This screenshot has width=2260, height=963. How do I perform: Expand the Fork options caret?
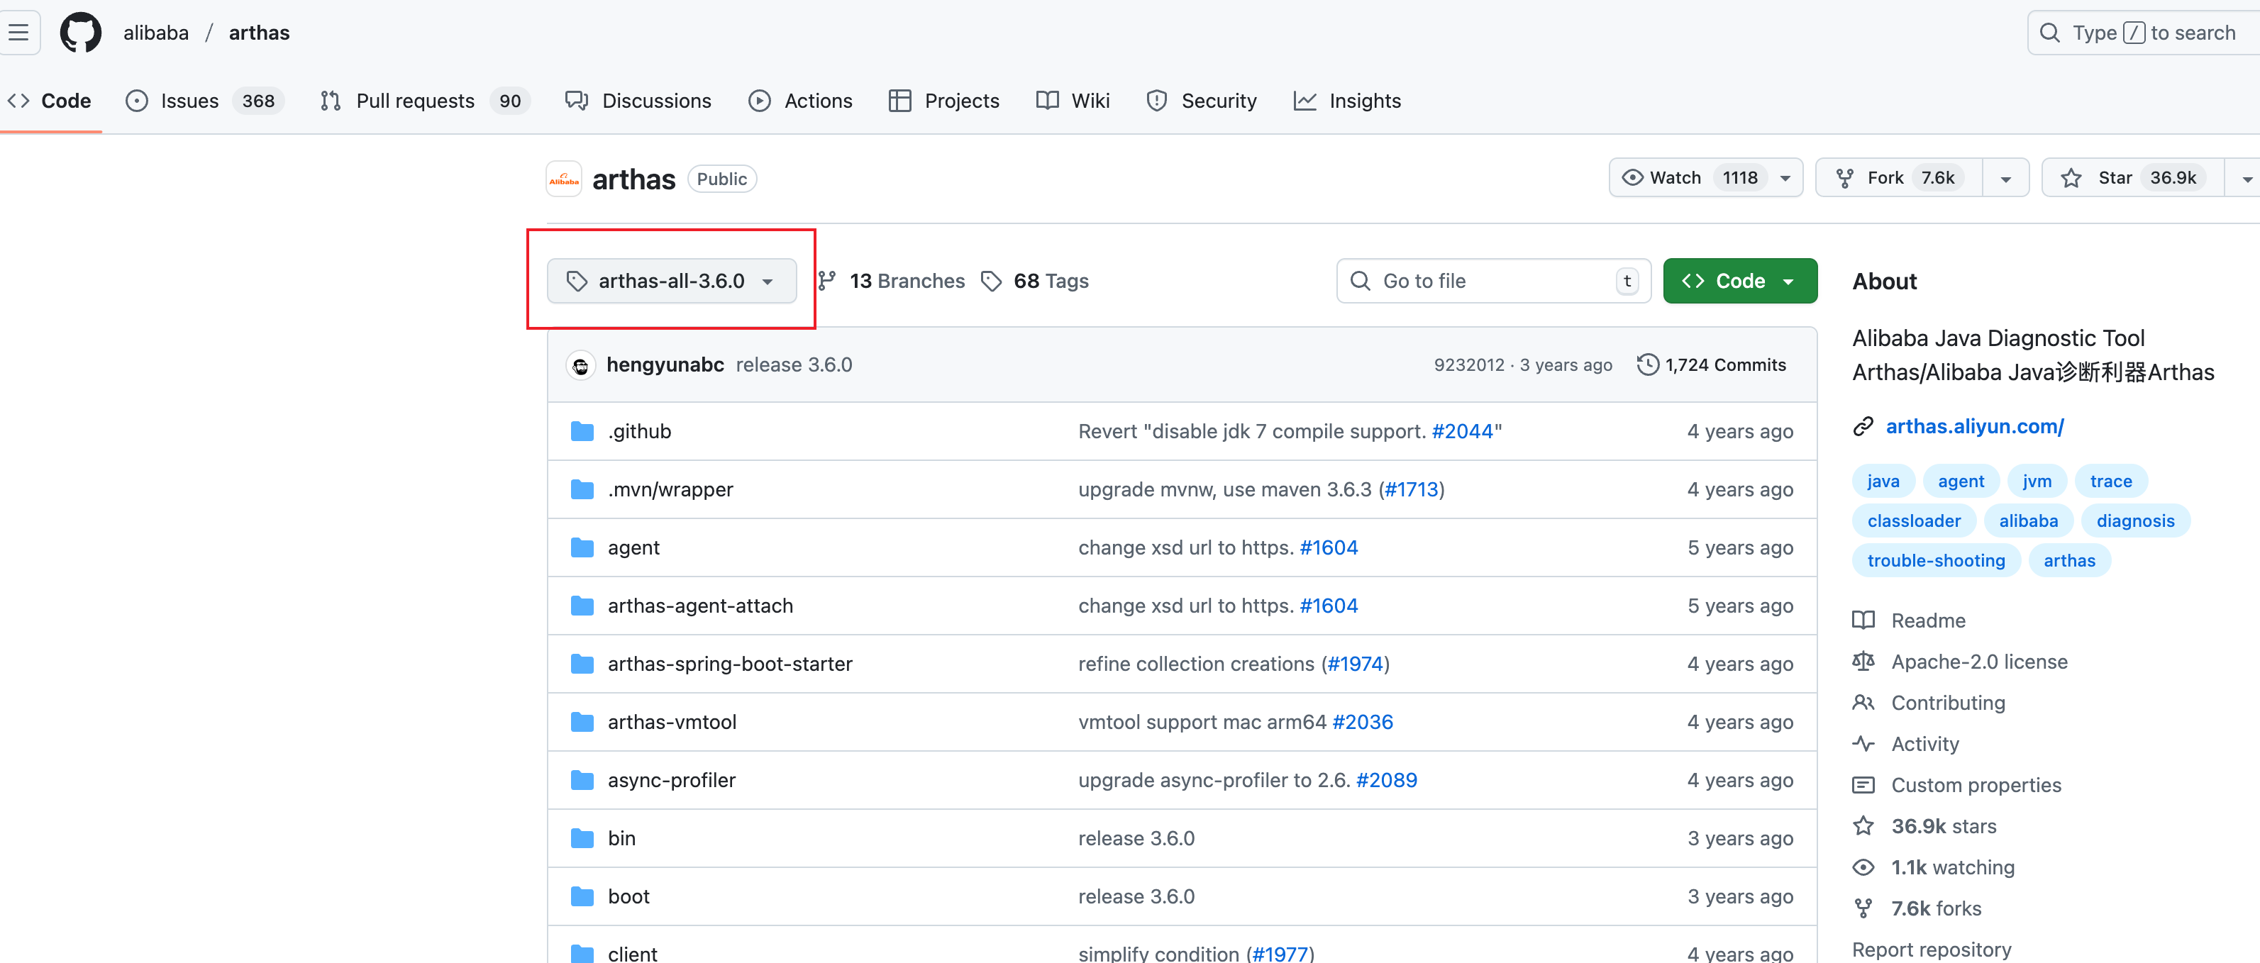point(2005,178)
